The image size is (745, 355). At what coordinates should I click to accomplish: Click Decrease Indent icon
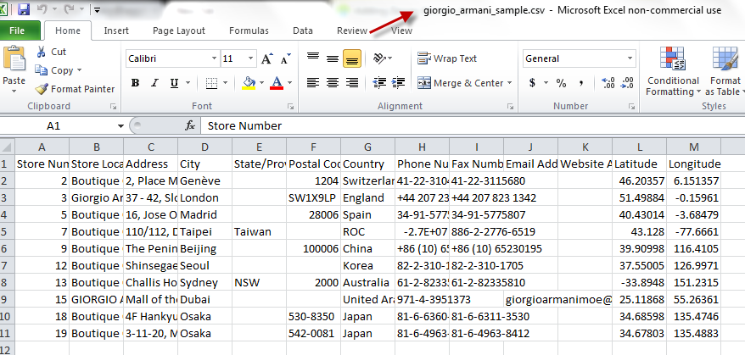coord(379,83)
